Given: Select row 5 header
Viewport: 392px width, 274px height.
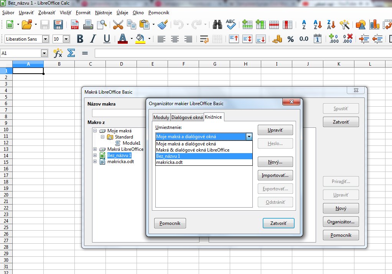Looking at the screenshot, I should pos(6,97).
